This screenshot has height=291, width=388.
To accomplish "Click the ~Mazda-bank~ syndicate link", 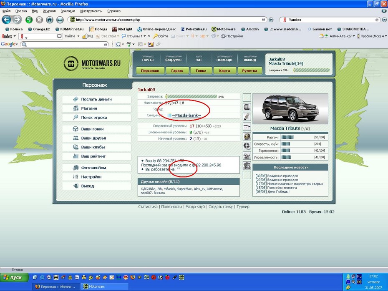I will point(186,115).
